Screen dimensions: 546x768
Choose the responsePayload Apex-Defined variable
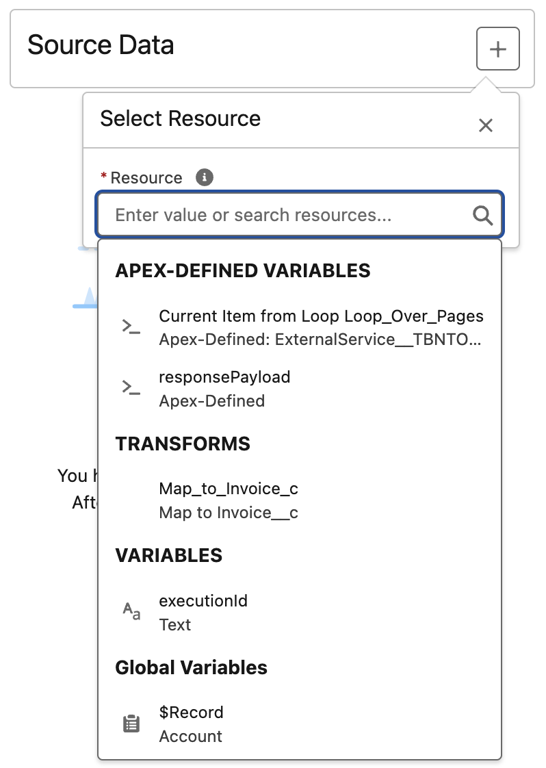pos(300,389)
